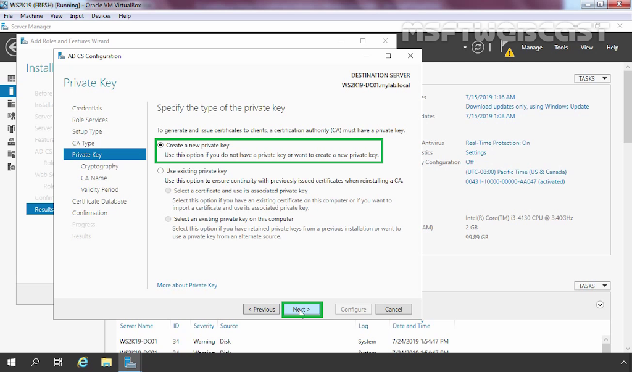The image size is (632, 372).
Task: Go to CA Type step in AD CS wizard
Action: [83, 143]
